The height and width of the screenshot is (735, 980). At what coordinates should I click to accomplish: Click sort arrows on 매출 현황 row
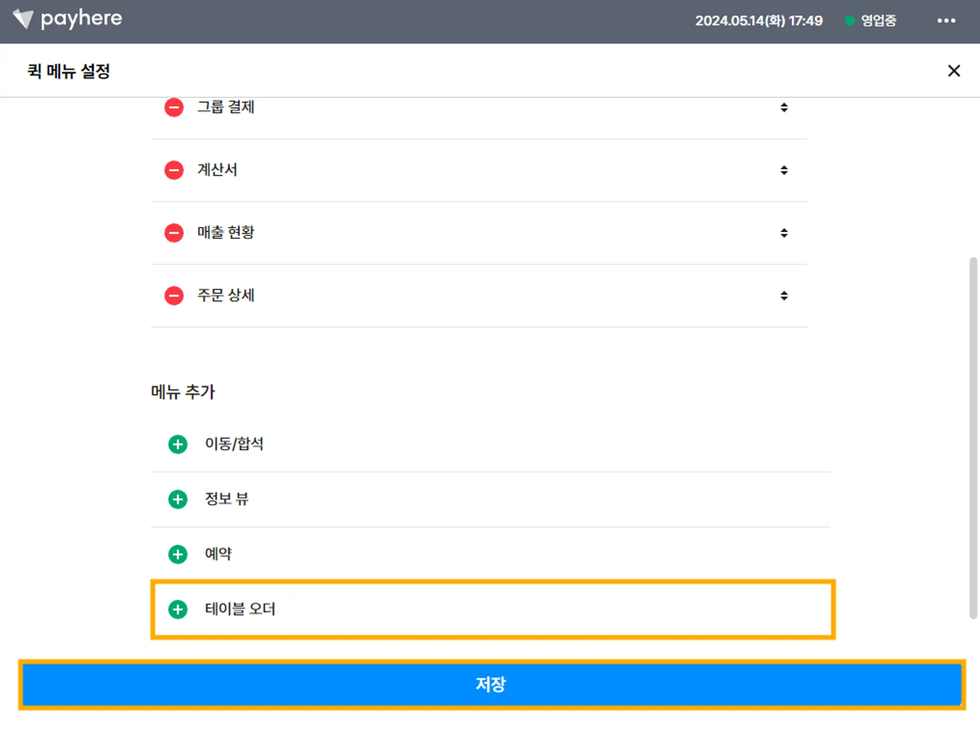[784, 233]
